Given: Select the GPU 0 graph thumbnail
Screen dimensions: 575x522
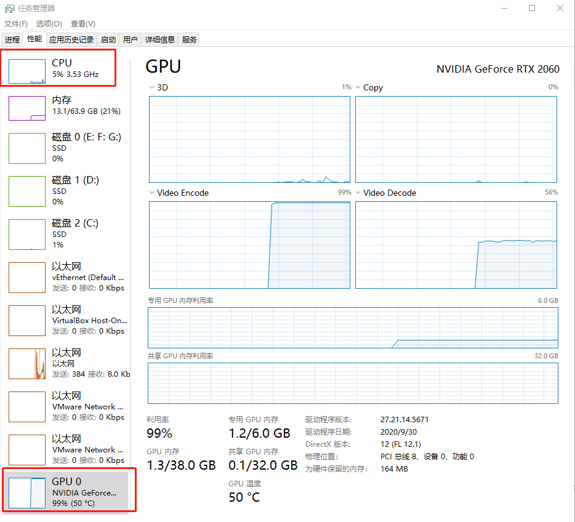Looking at the screenshot, I should [27, 492].
